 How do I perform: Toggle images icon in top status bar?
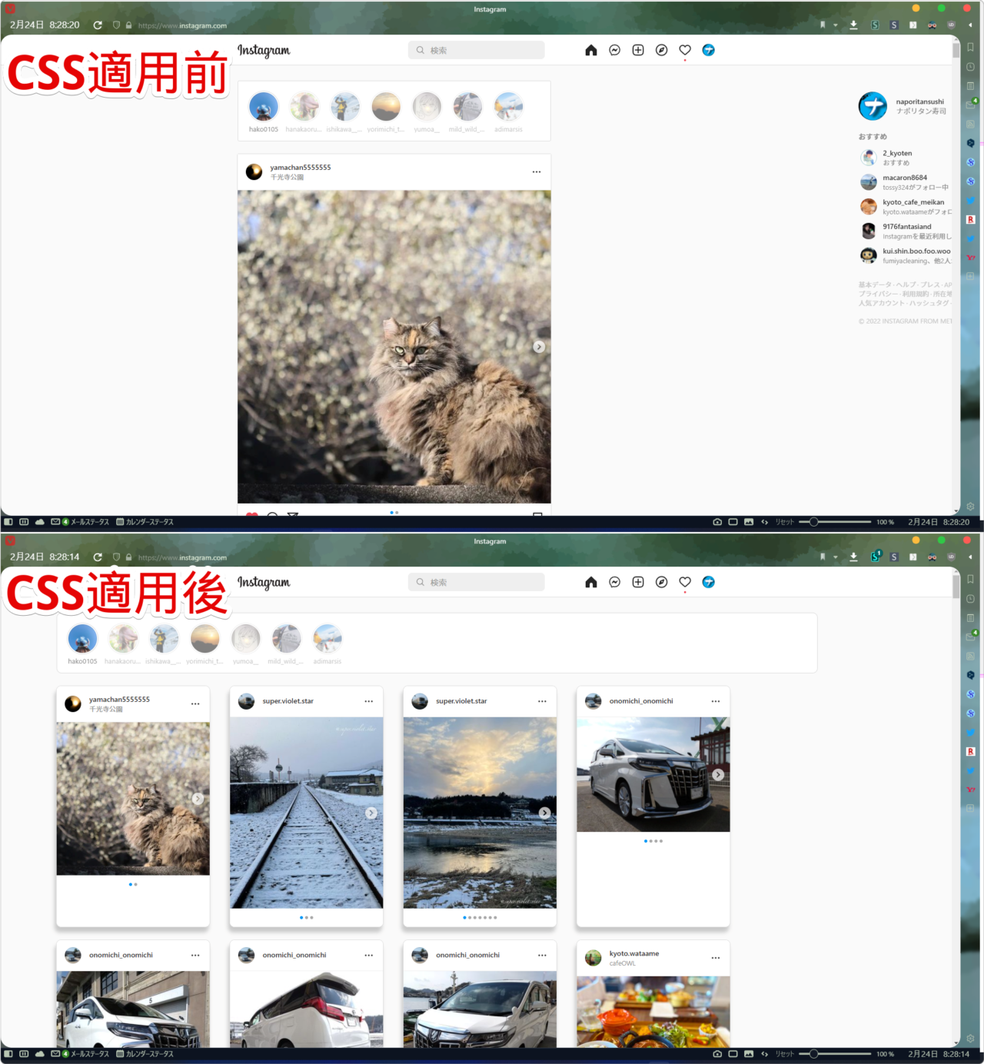coord(749,522)
